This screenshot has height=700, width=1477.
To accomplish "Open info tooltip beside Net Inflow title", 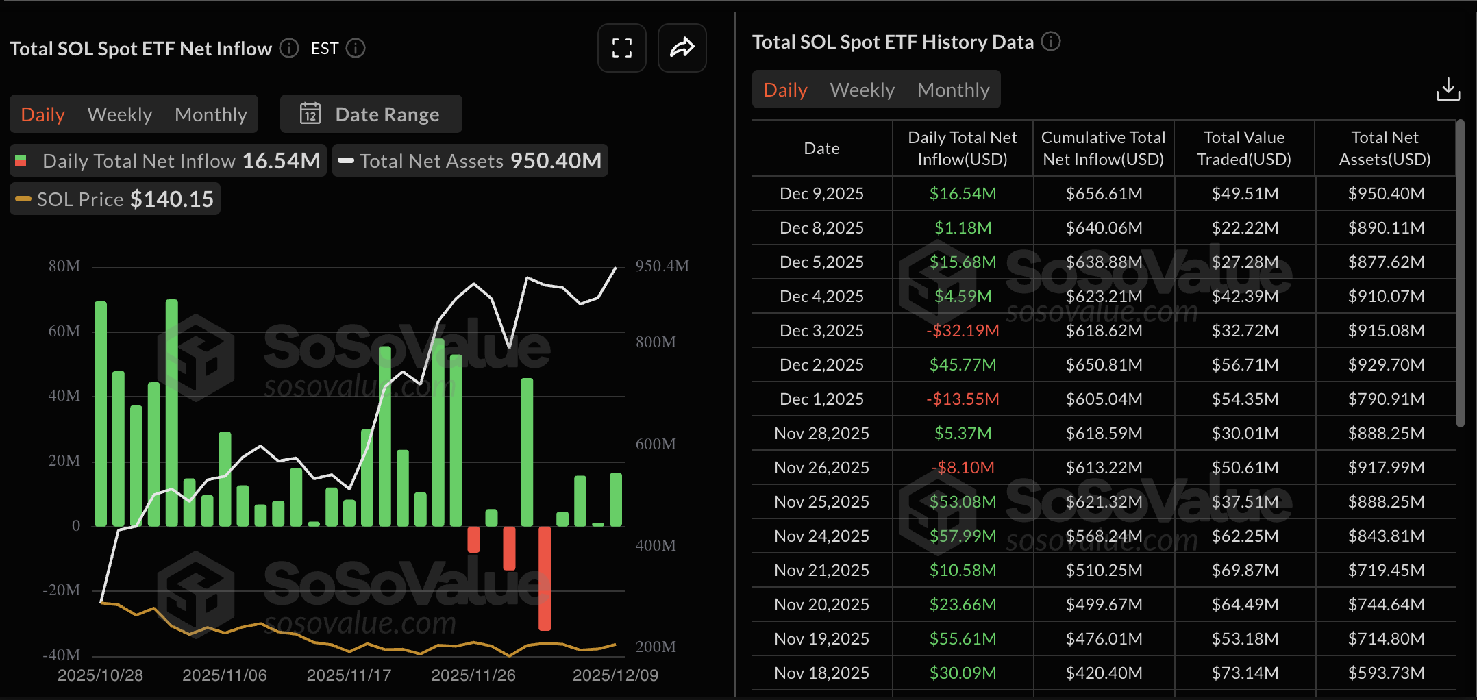I will 288,48.
